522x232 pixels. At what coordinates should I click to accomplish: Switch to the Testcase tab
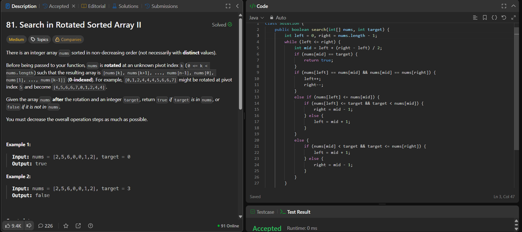(x=262, y=212)
